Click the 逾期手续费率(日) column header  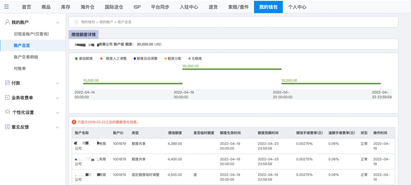pyautogui.click(x=342, y=133)
